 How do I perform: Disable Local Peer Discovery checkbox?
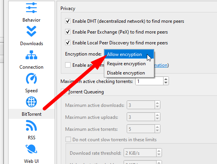coord(68,42)
